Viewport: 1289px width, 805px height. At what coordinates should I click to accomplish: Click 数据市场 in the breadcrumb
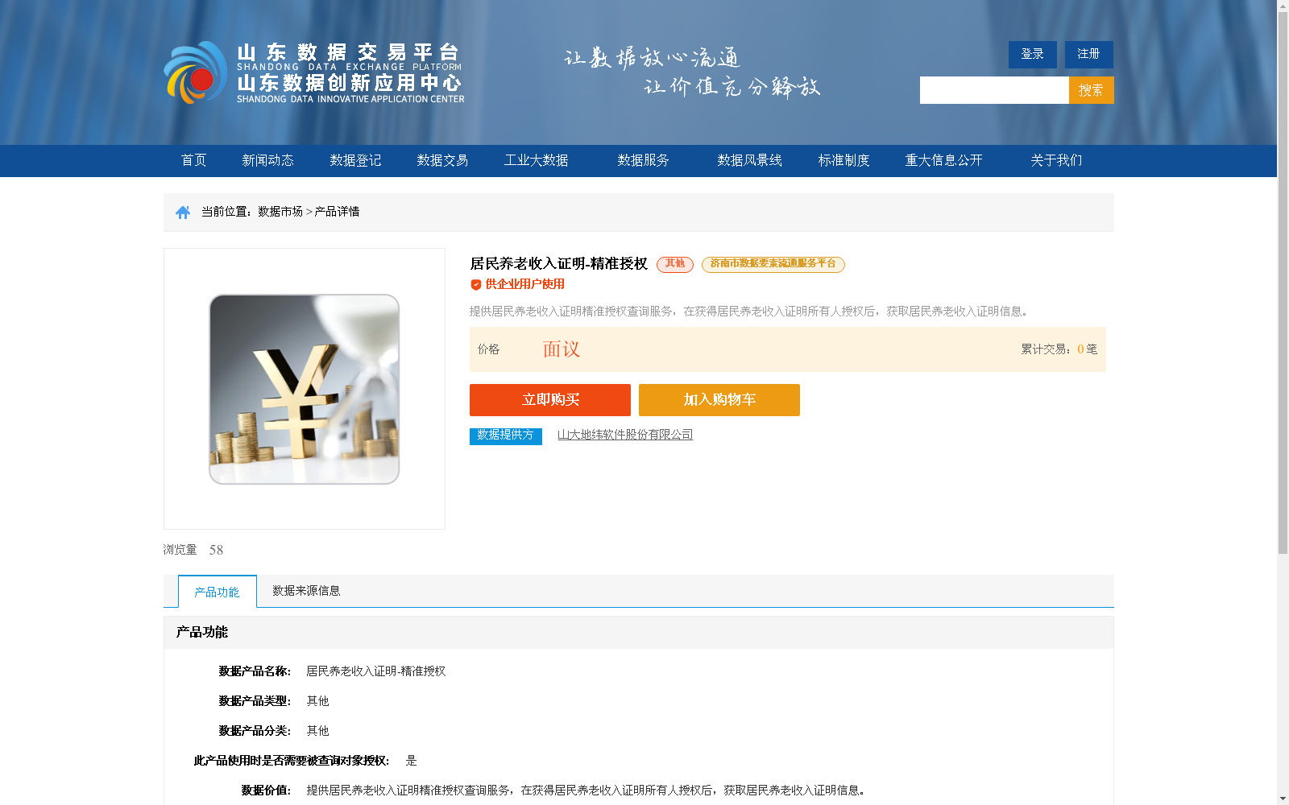click(x=280, y=212)
